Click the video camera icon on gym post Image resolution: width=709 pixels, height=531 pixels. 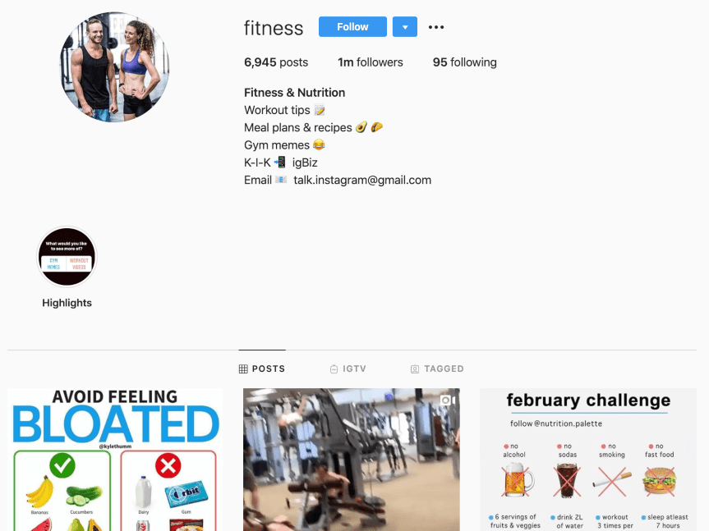click(x=447, y=400)
